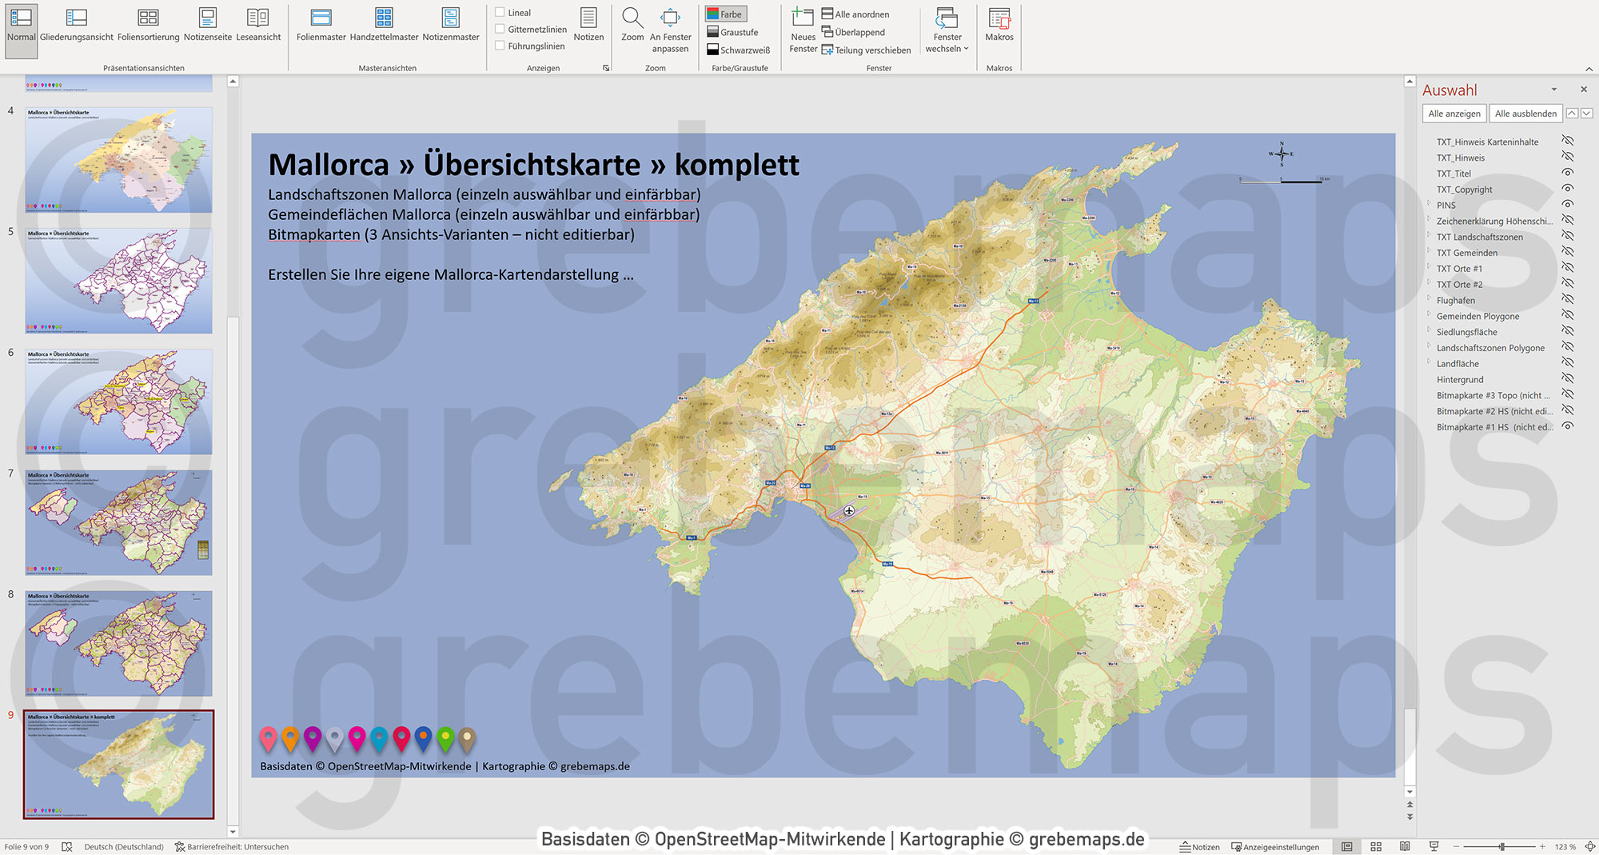The height and width of the screenshot is (855, 1599).
Task: Click Alle ausblenden in the Auswahl pane
Action: point(1525,113)
